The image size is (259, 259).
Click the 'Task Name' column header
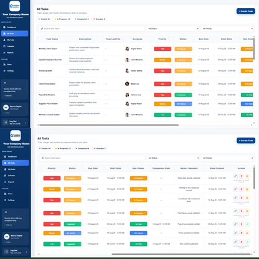tap(52, 39)
